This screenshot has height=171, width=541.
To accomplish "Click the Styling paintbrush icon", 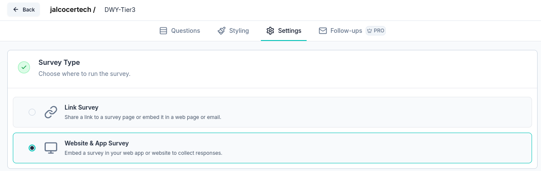I will (x=222, y=31).
